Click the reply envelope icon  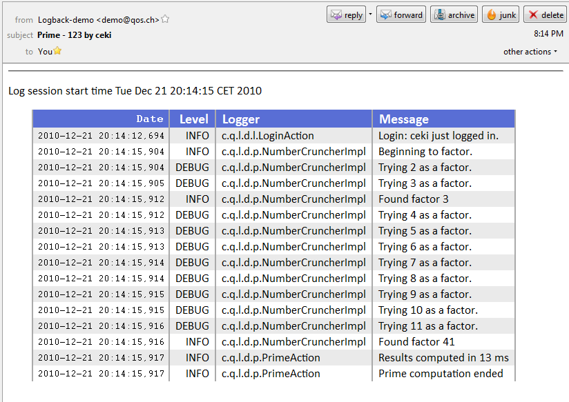pyautogui.click(x=336, y=15)
